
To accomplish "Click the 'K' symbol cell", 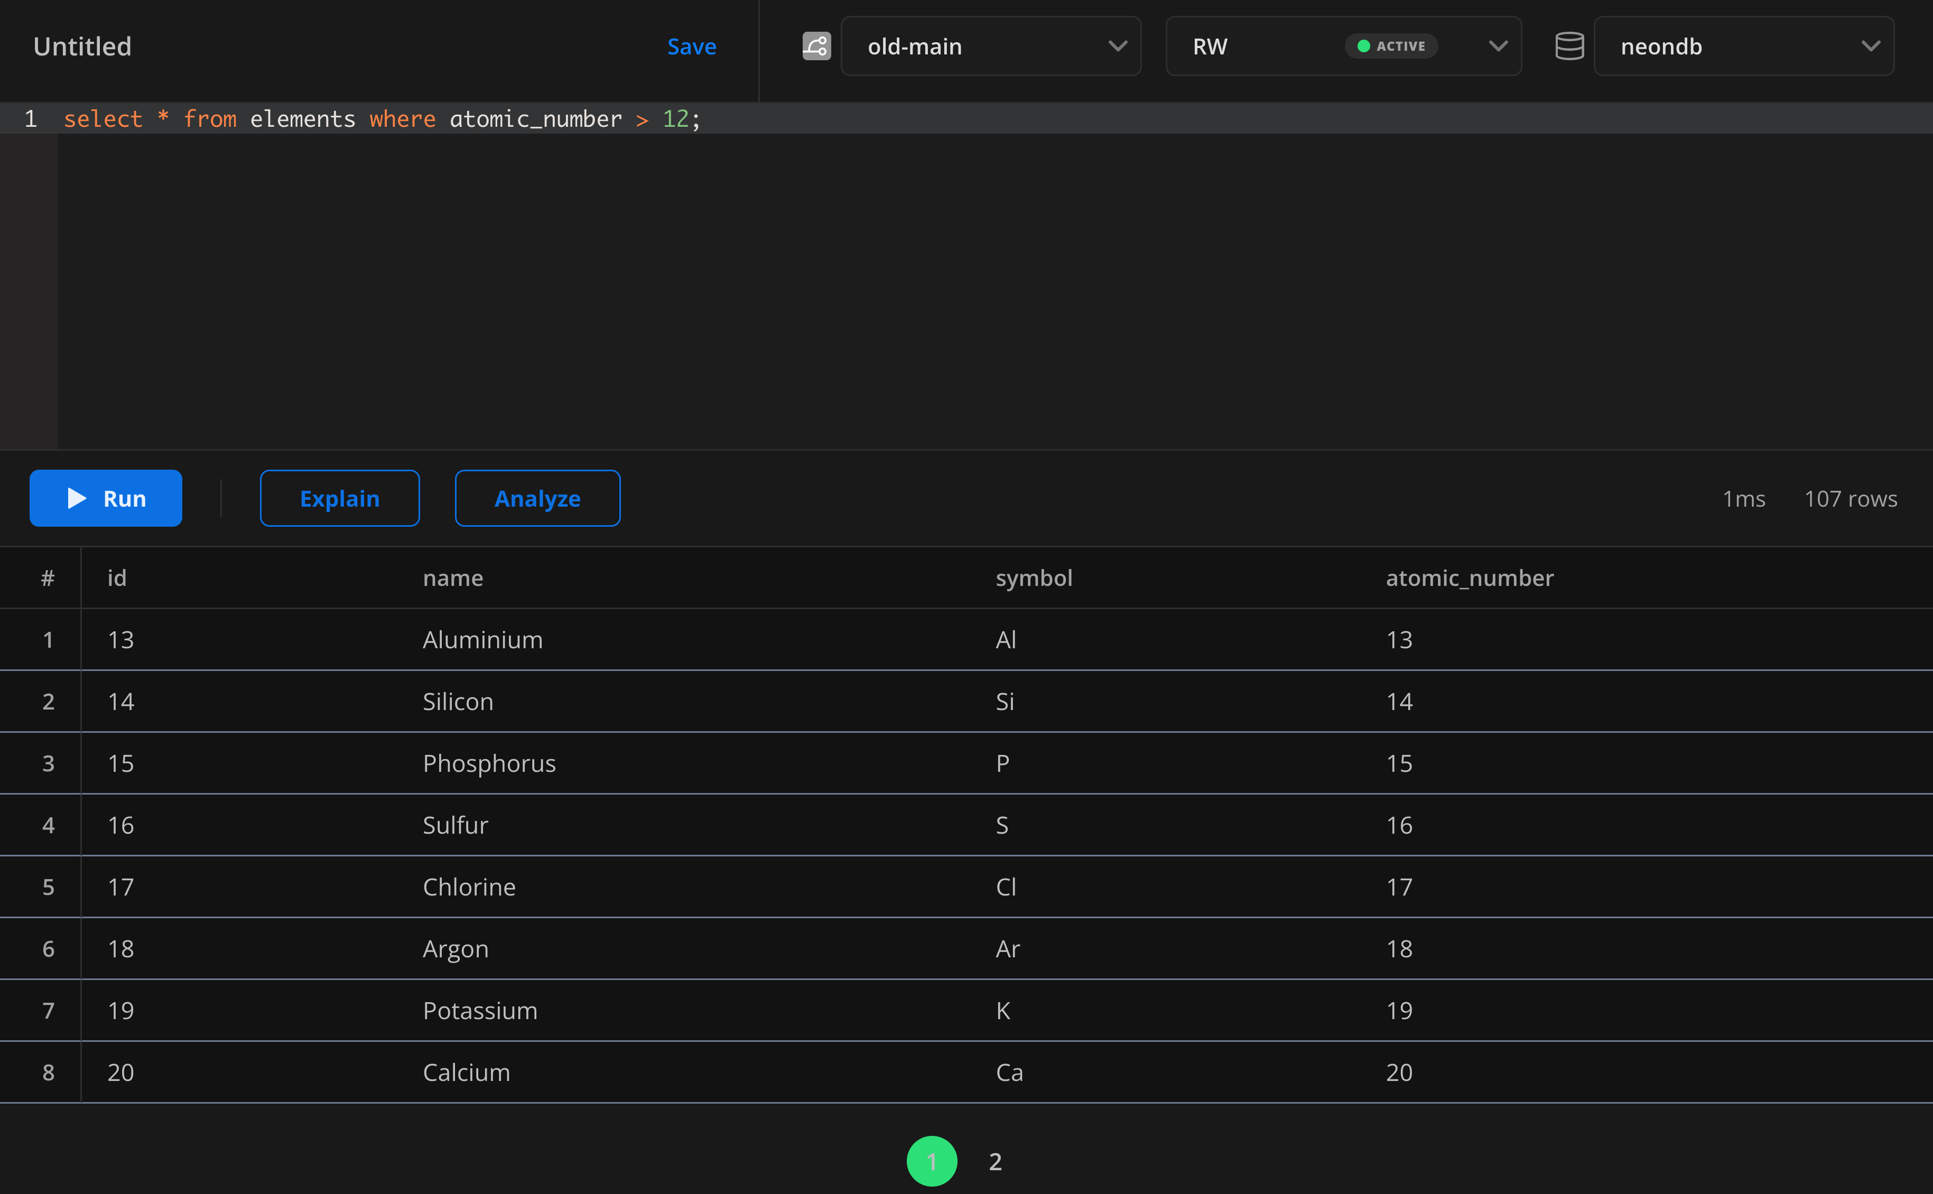I will click(x=1003, y=1011).
